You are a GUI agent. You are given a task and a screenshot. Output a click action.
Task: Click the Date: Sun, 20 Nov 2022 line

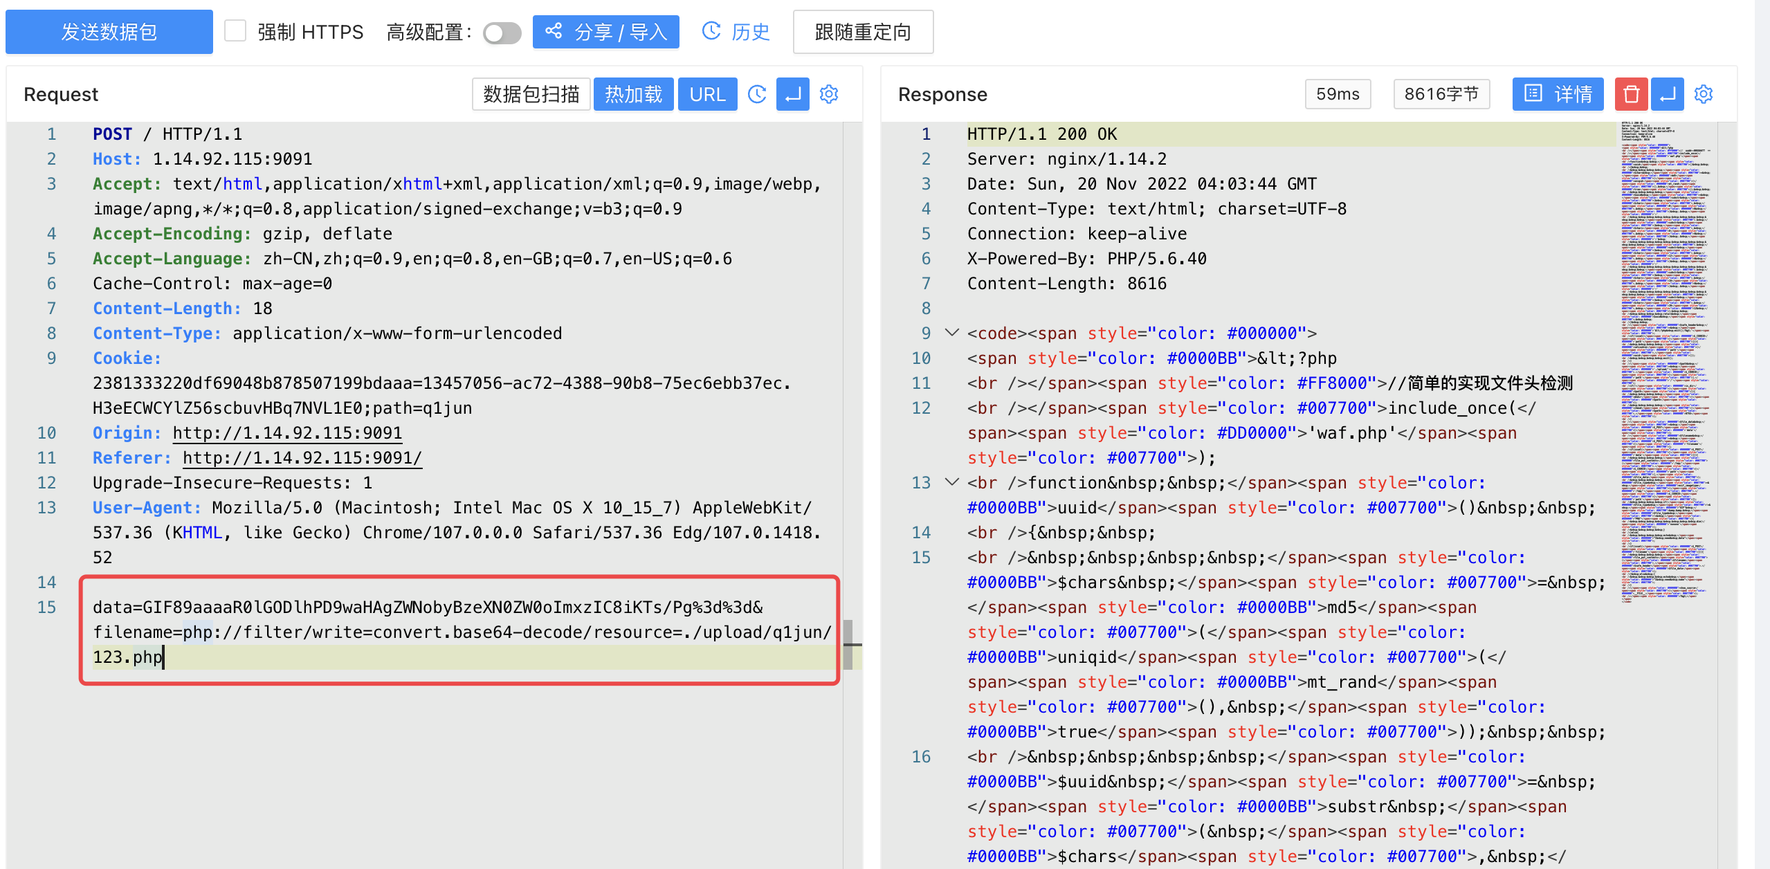[1142, 184]
